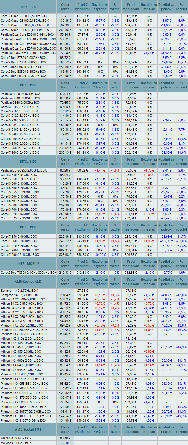
Task: Click the 93,46 € price of A8-3650
Action: click(x=65, y=438)
